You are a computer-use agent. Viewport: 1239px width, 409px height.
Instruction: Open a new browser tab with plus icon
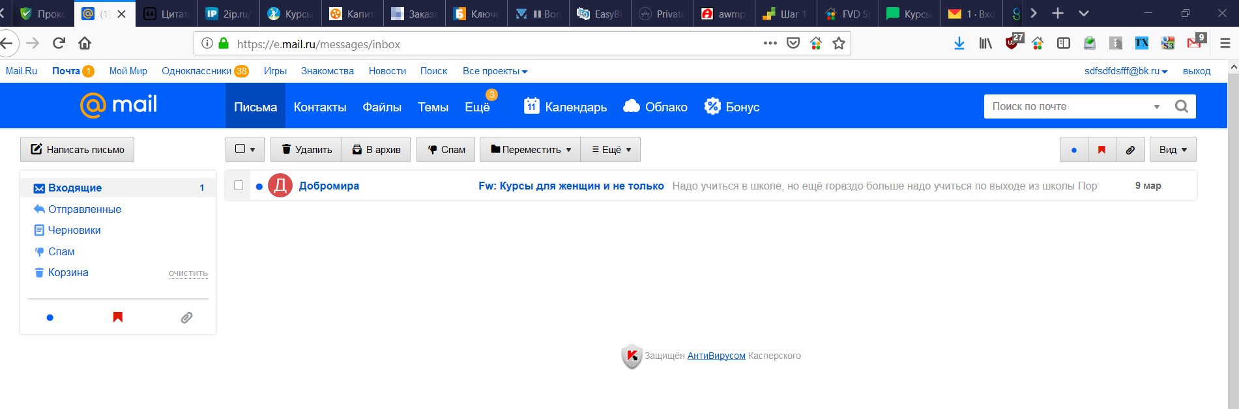[1058, 13]
